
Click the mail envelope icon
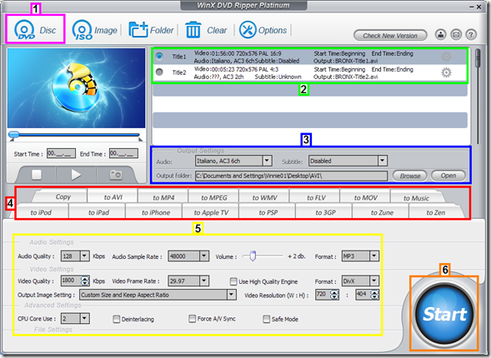[x=456, y=34]
